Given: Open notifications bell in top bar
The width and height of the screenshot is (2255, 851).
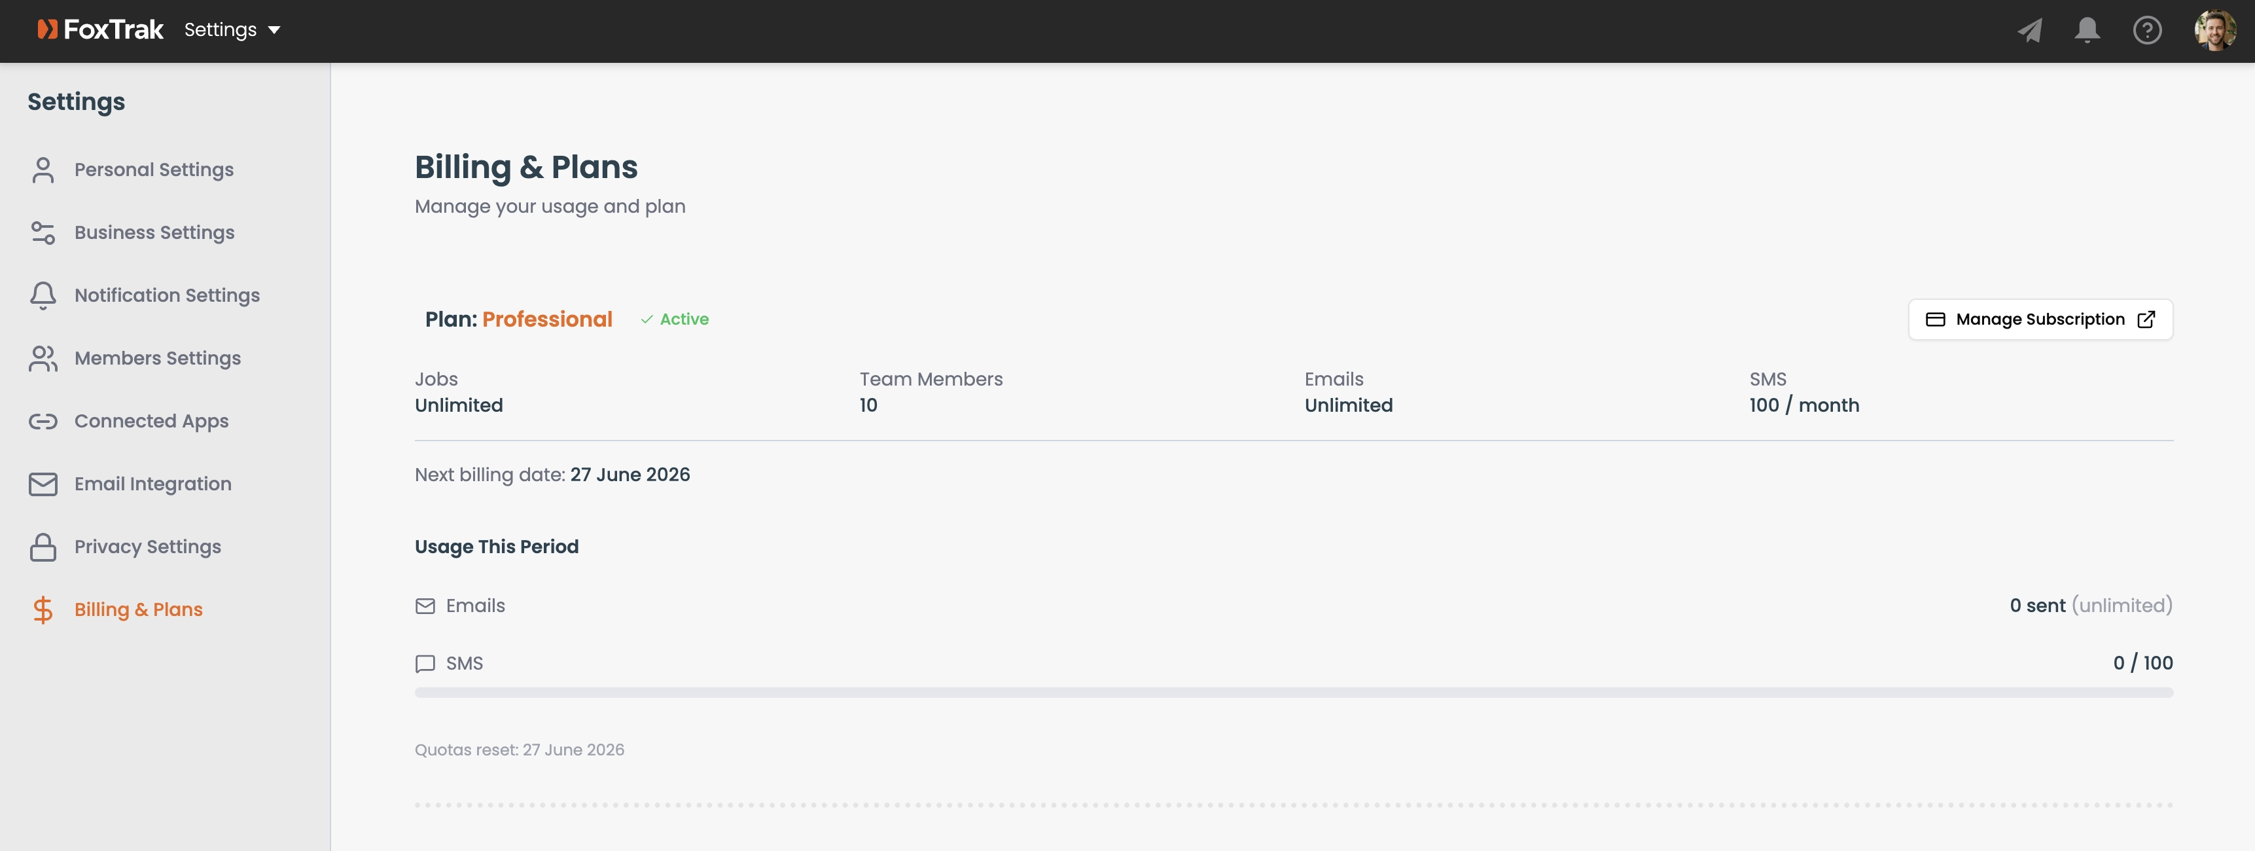Looking at the screenshot, I should point(2087,31).
